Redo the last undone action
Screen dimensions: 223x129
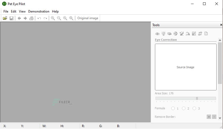(45, 18)
